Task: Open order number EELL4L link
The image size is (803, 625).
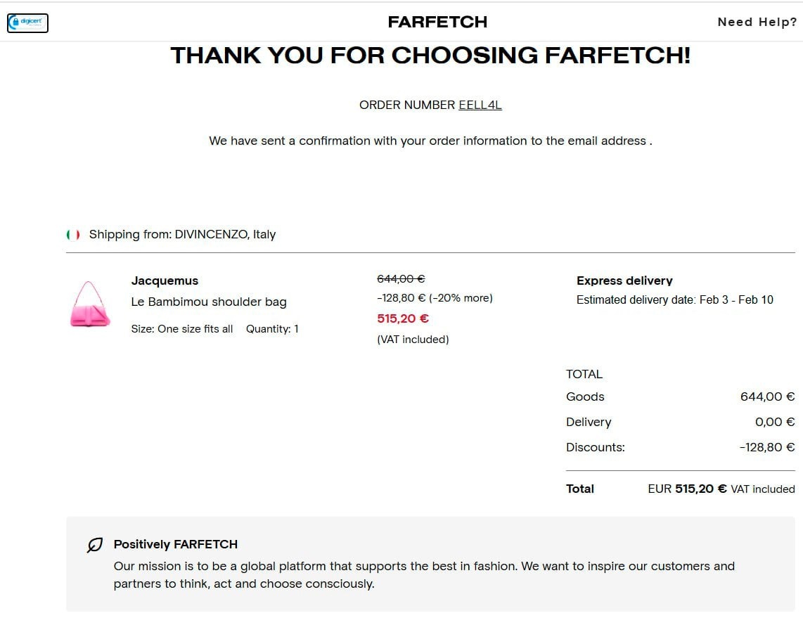Action: (480, 105)
